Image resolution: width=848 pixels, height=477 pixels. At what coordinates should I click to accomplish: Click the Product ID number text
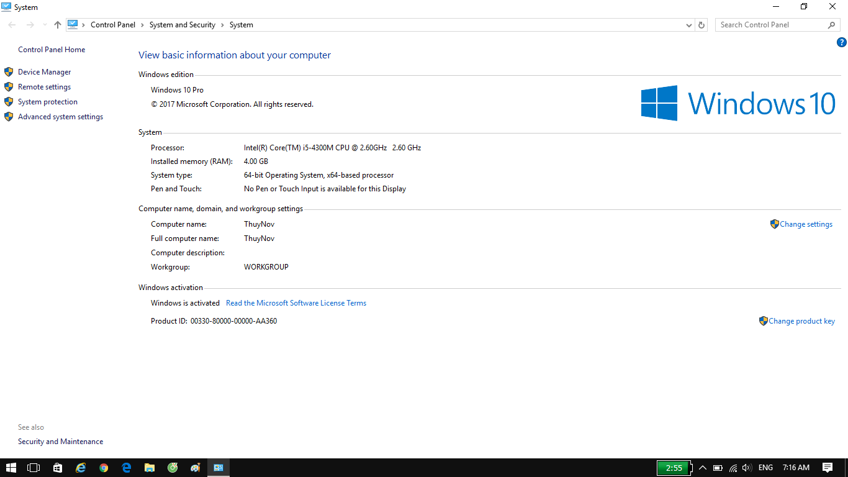pyautogui.click(x=234, y=321)
